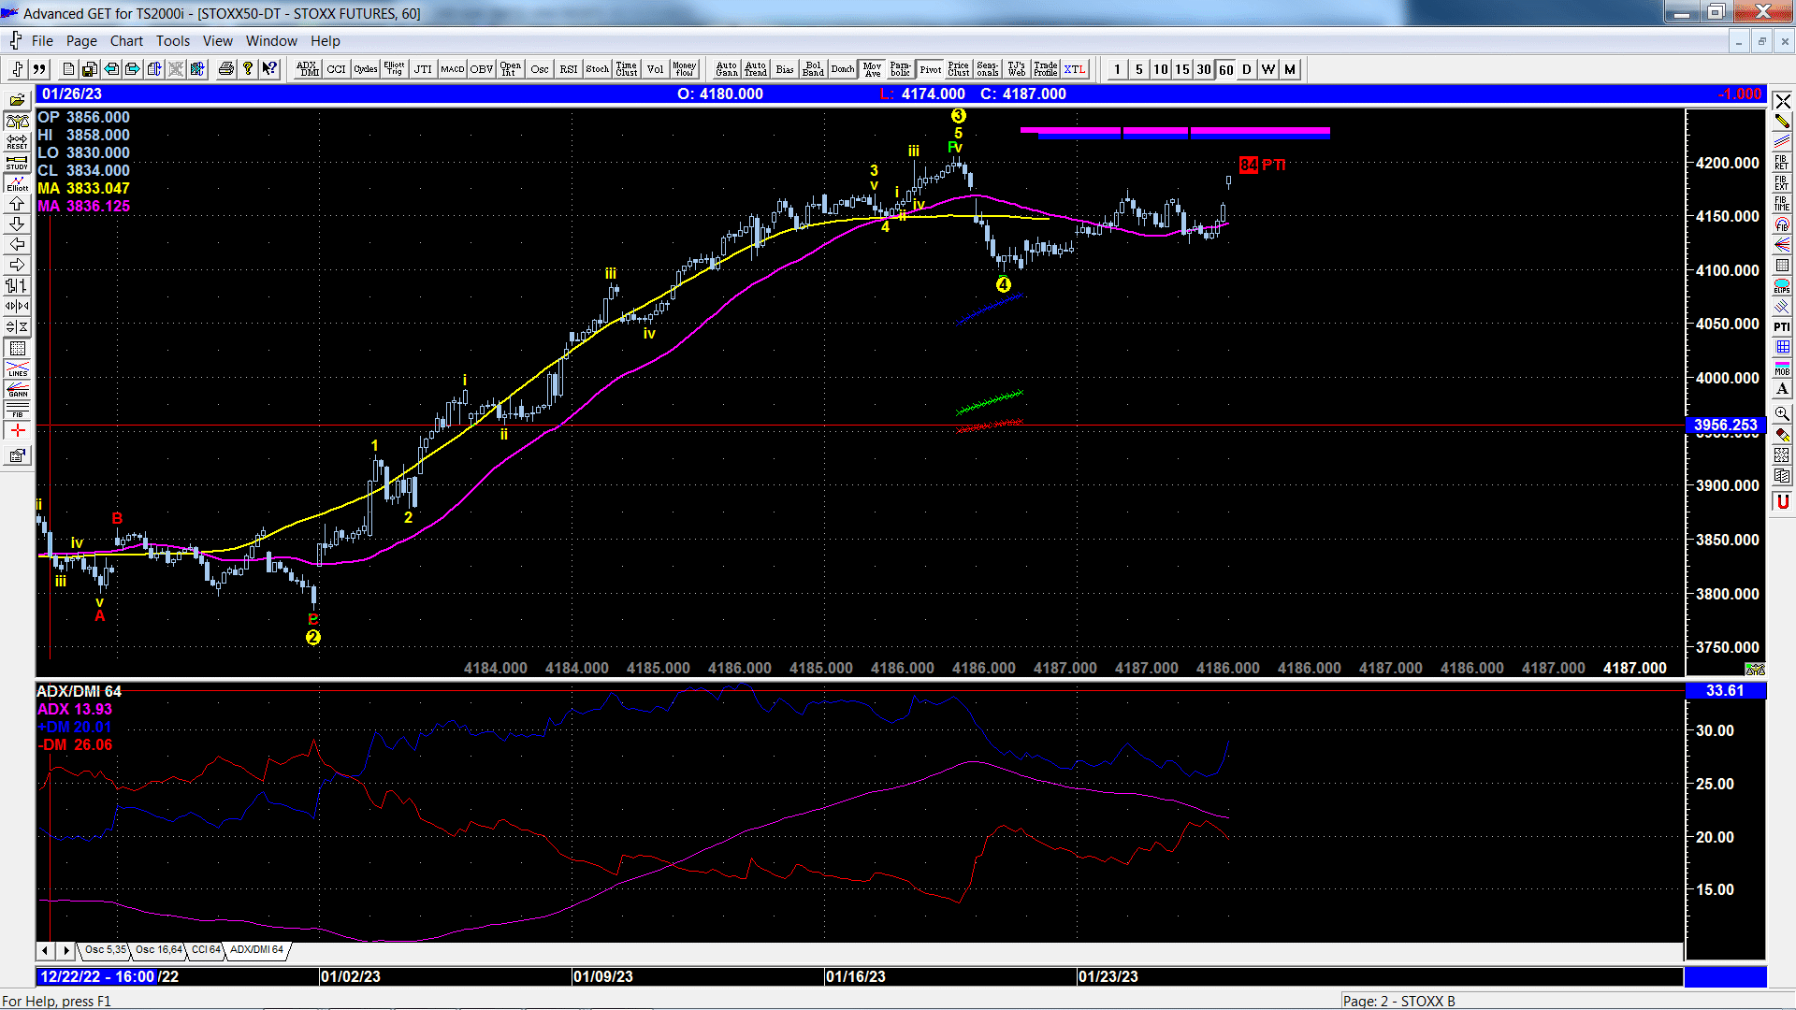Switch chart to Daily (D)
Screen dimensions: 1796x1010
(x=1247, y=69)
